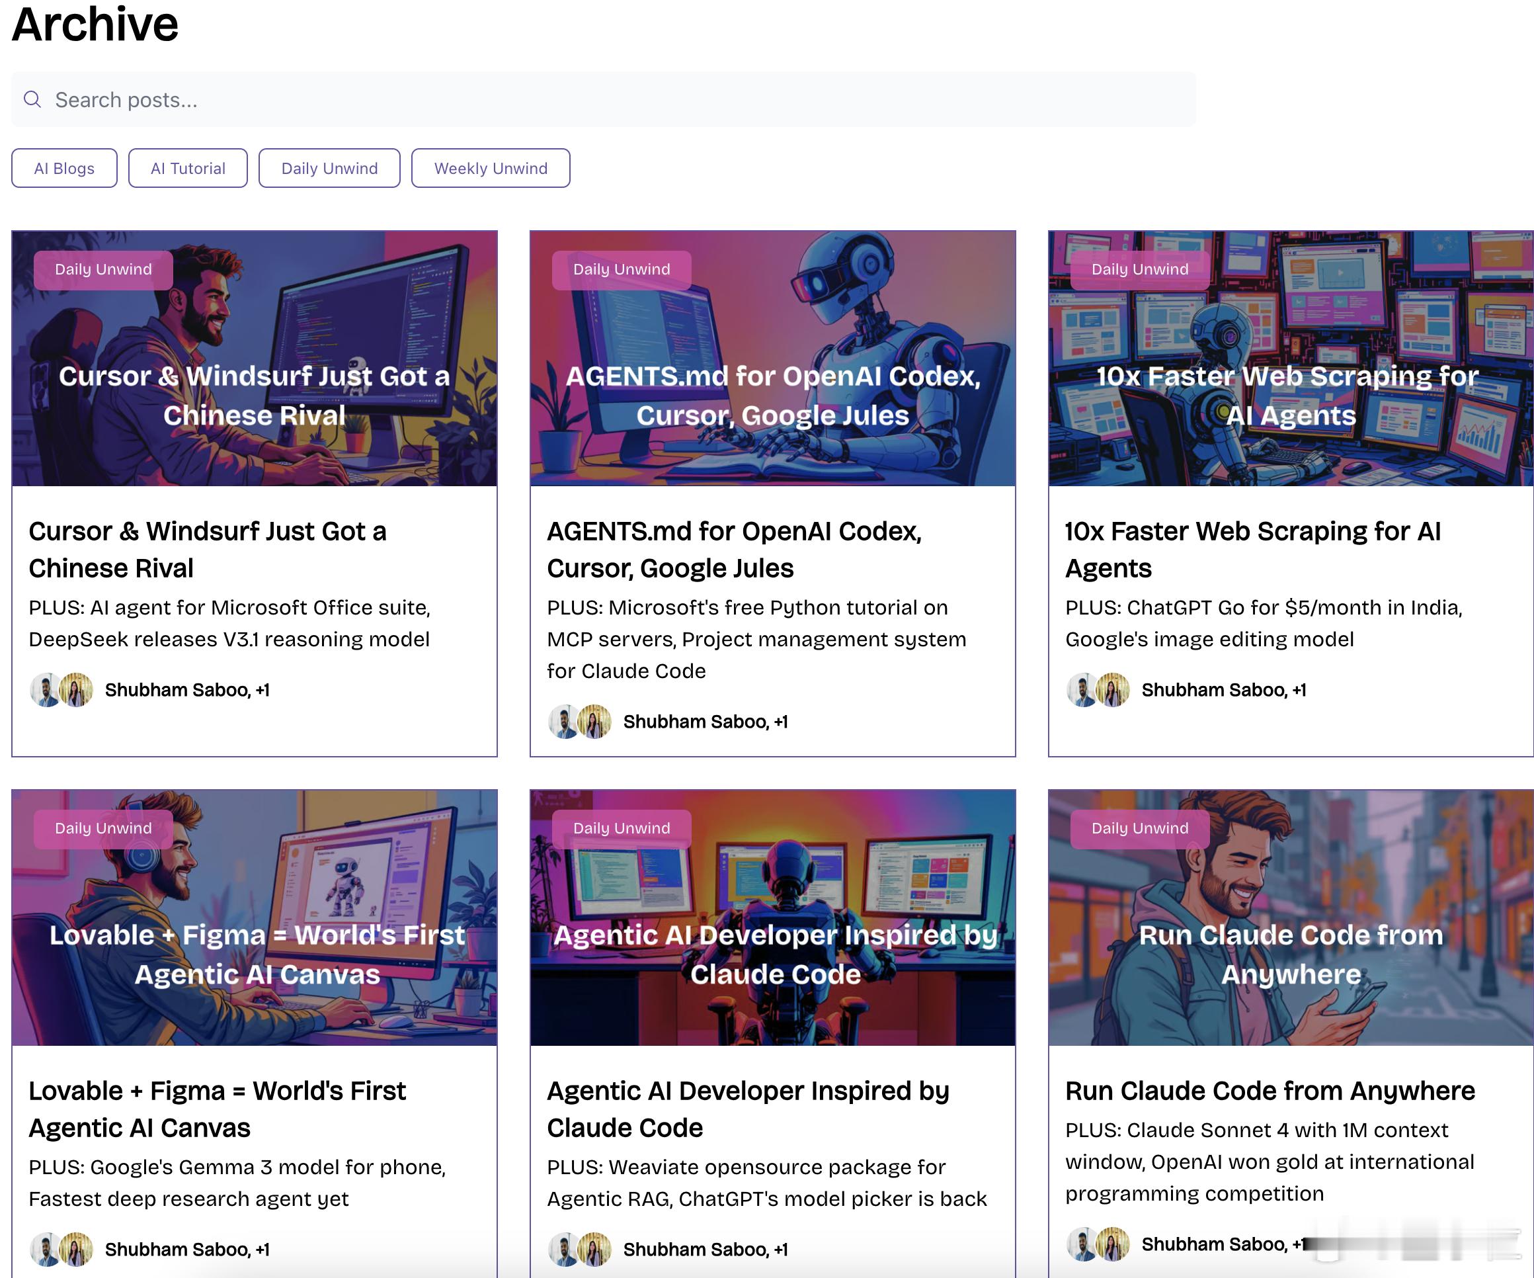Click Daily Unwind badge on AGENTS.md card
This screenshot has height=1278, width=1534.
(622, 270)
